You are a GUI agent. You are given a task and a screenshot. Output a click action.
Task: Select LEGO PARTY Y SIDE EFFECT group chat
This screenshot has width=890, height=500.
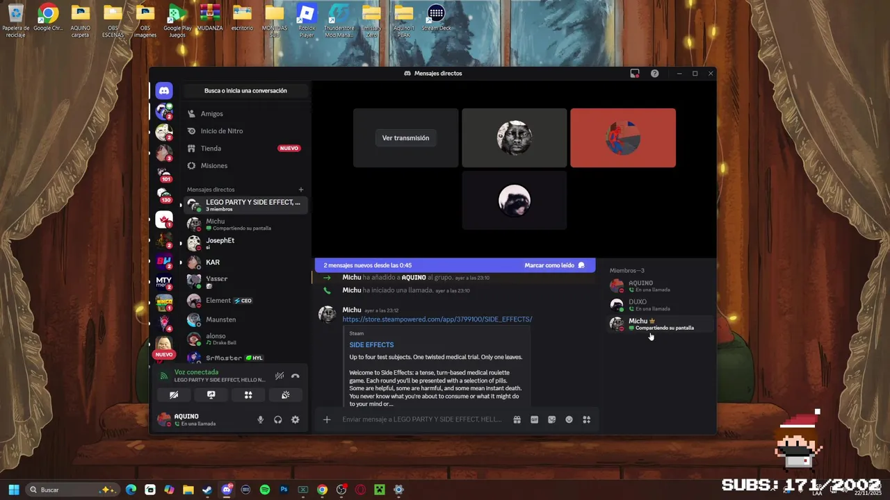point(245,205)
